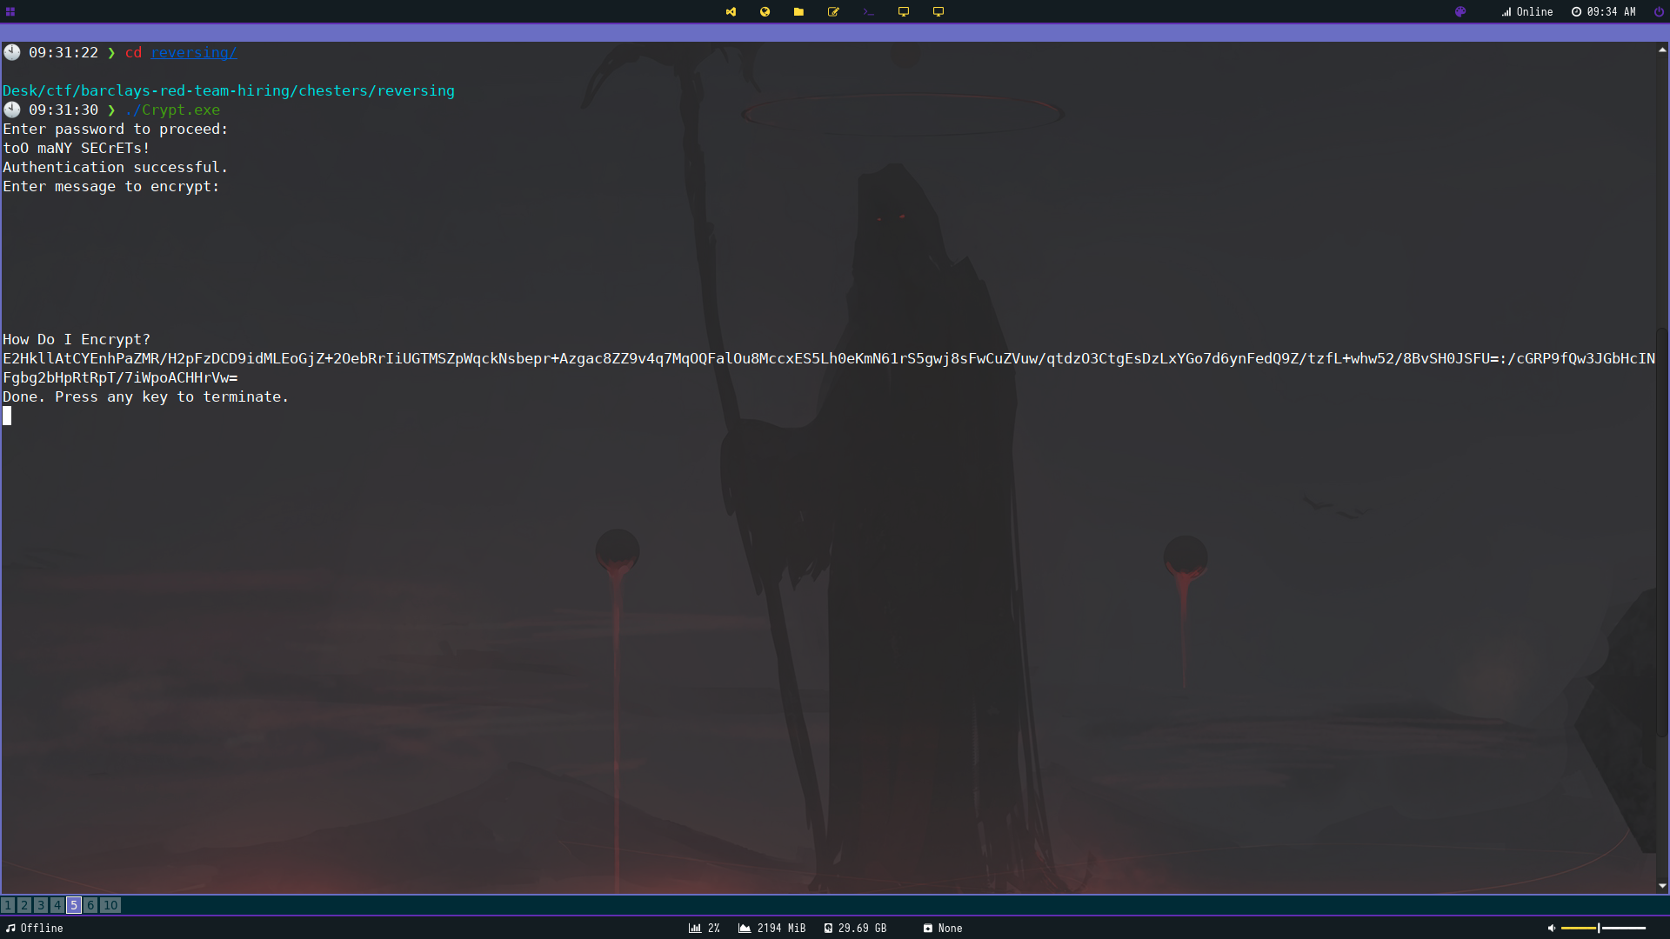Launch the web browser globe icon

(x=765, y=12)
